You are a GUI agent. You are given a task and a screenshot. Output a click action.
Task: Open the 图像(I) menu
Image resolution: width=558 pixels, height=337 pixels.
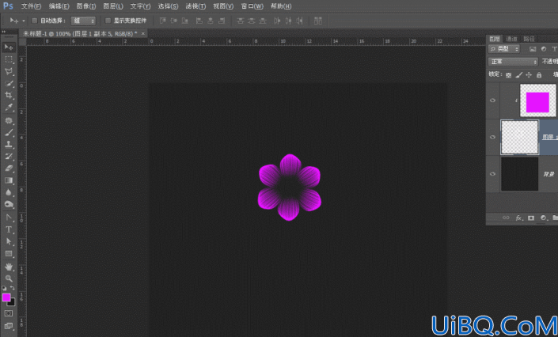[86, 6]
